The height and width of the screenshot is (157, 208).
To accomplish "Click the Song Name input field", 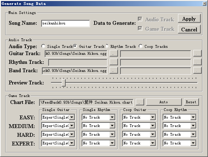I will pyautogui.click(x=66, y=23).
